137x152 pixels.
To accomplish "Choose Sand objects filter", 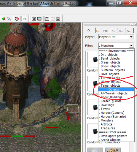I will pyautogui.click(x=116, y=58).
